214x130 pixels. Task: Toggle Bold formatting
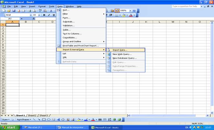point(44,15)
